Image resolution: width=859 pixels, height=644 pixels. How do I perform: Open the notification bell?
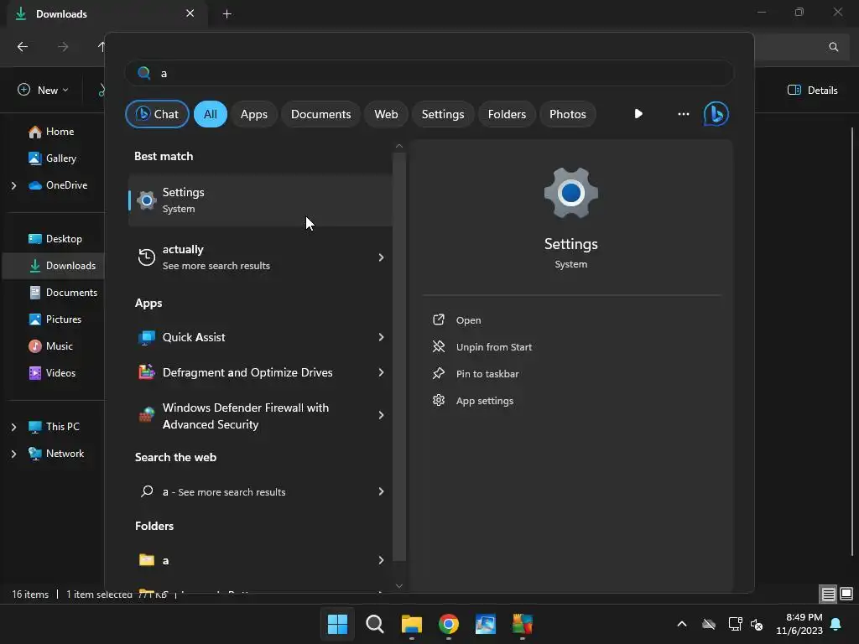pos(836,624)
